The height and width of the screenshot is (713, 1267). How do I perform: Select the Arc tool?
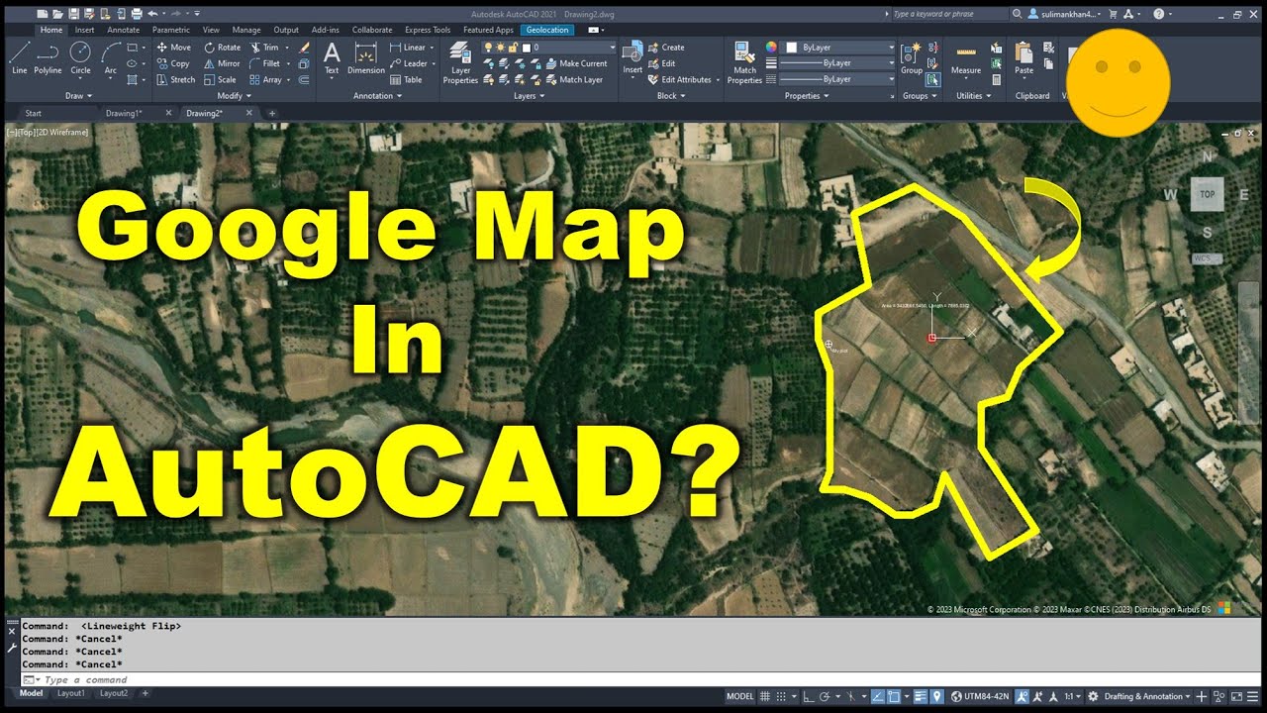click(110, 58)
